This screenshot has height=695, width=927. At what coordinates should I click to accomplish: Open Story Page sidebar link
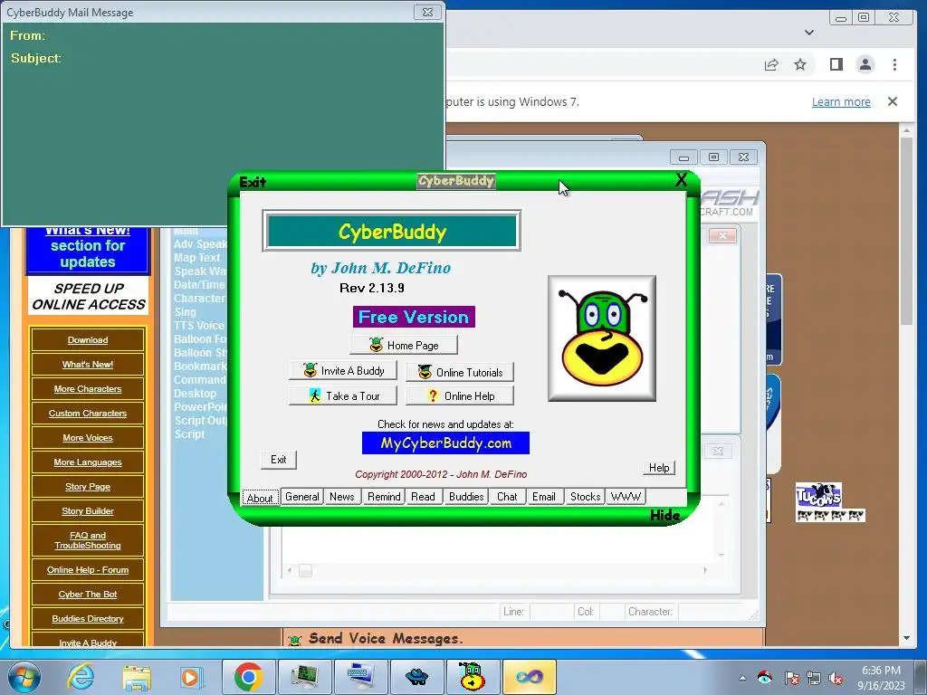pyautogui.click(x=88, y=486)
